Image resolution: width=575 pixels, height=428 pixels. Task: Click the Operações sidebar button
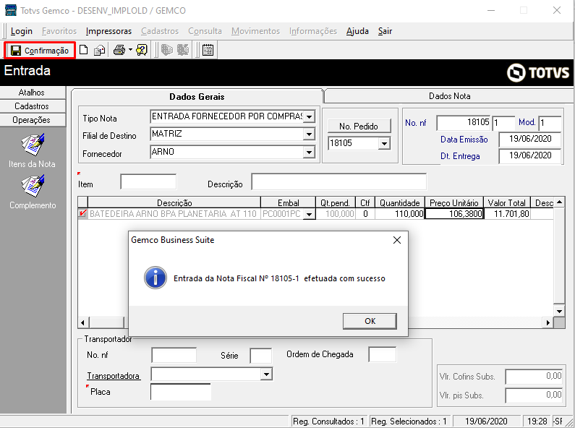tap(33, 120)
